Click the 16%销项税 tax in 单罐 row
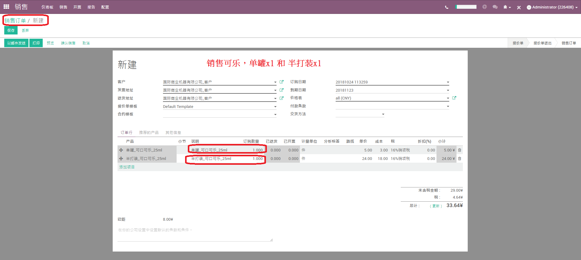This screenshot has width=581, height=260. tap(400, 150)
